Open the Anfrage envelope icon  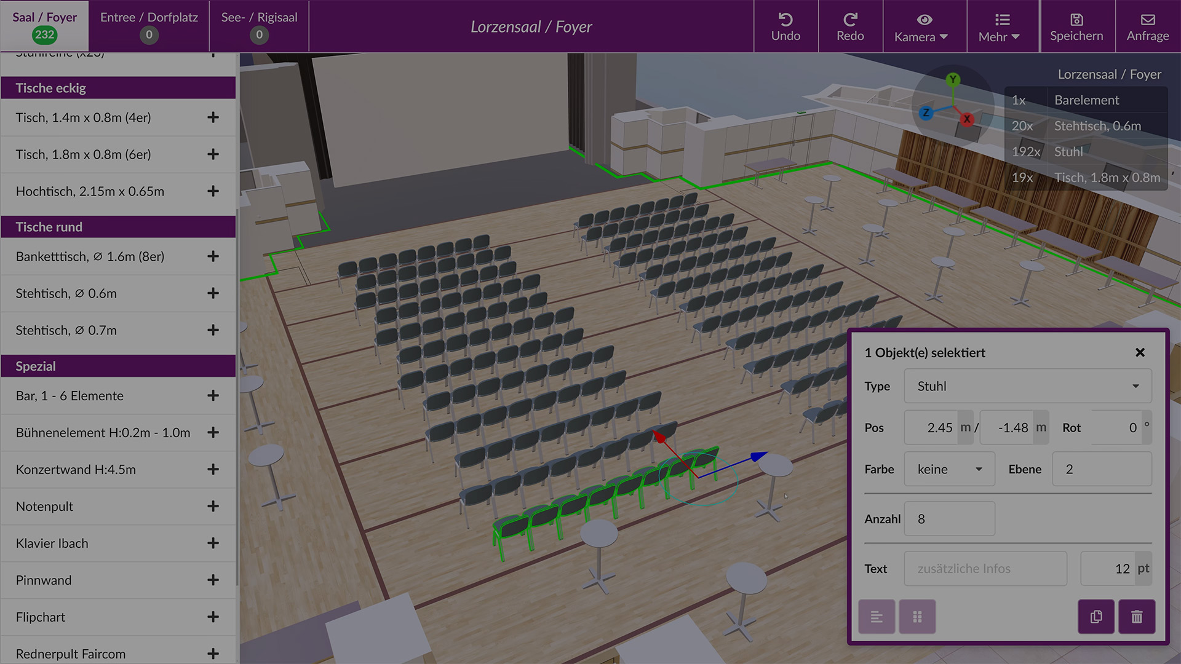(1147, 20)
